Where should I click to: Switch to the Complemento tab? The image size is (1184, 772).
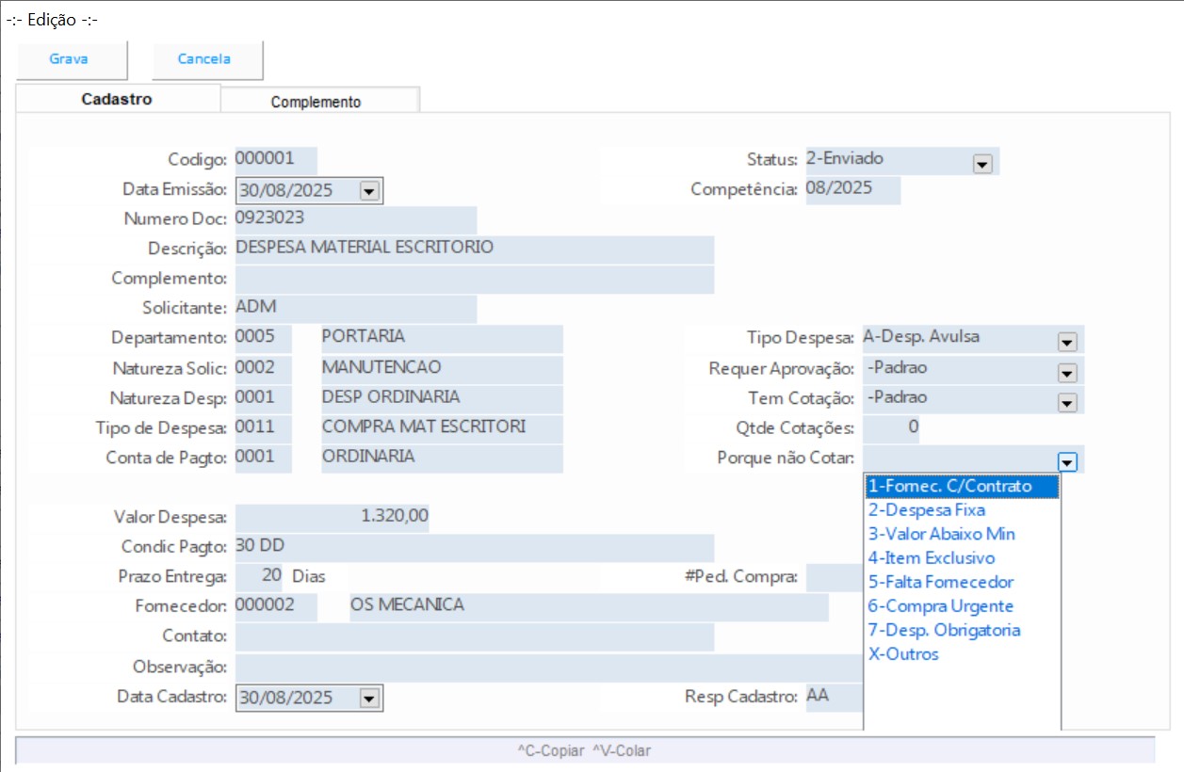pos(316,102)
